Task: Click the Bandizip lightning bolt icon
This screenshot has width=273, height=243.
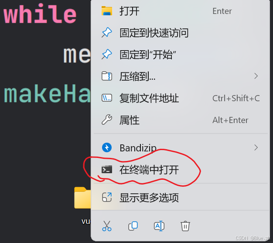Action: click(107, 147)
